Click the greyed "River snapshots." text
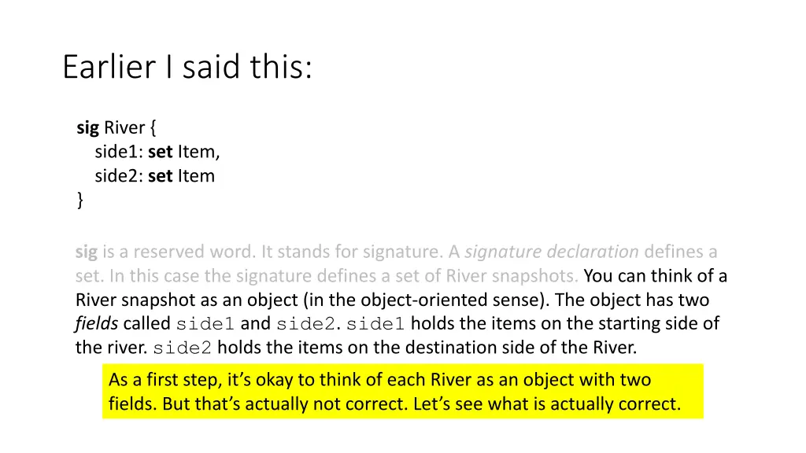806x453 pixels. pyautogui.click(x=512, y=276)
